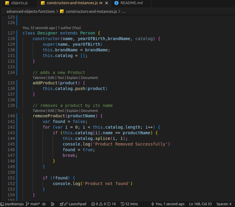Close the constructors-and-instances.js tab
Screen dimensions: 235x207
coord(107,3)
